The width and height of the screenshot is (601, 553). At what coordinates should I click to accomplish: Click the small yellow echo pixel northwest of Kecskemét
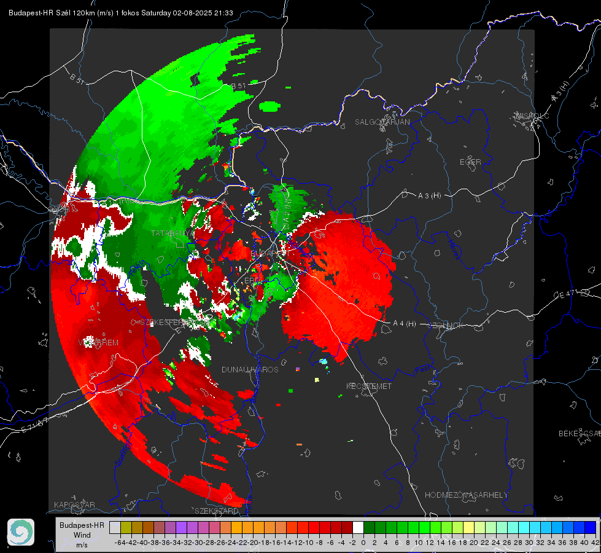[x=317, y=380]
